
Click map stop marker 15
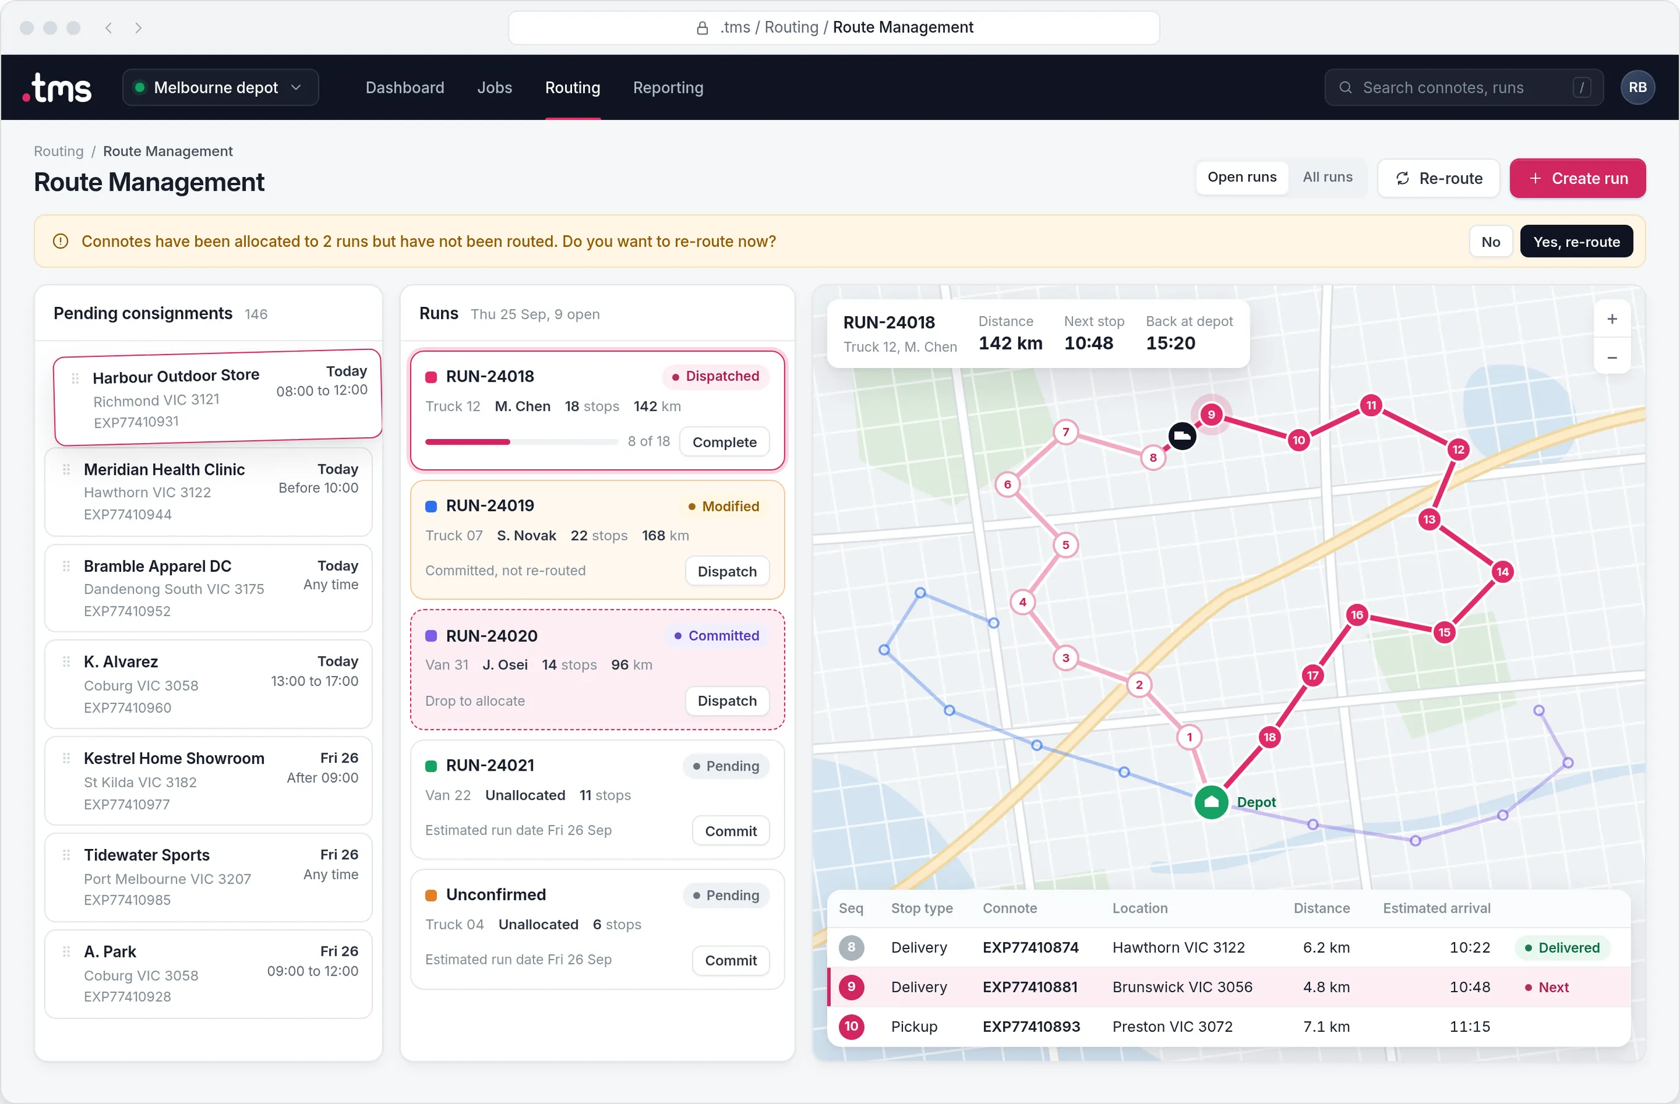point(1444,632)
